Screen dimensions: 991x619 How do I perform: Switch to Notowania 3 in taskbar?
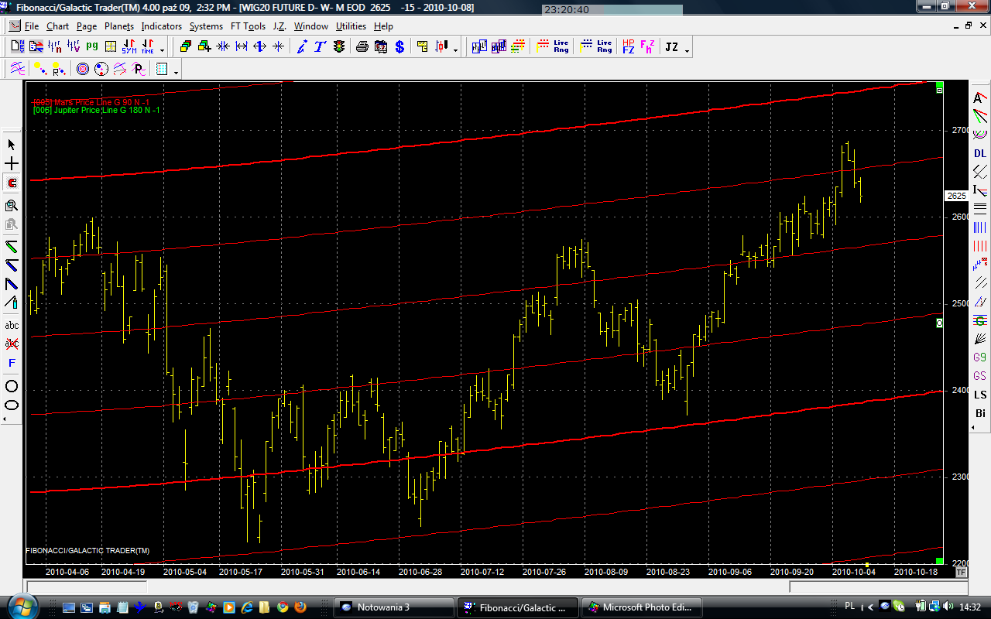[x=393, y=607]
